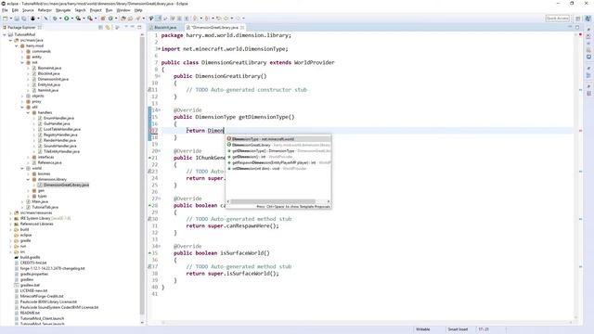This screenshot has height=334, width=594.
Task: Minimize the Package Explorer view
Action: [x=132, y=27]
